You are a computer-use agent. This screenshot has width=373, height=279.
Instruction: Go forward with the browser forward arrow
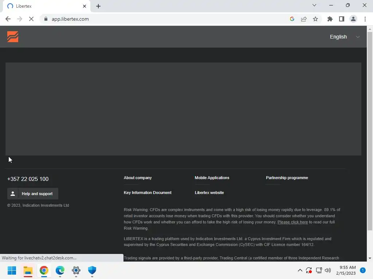click(x=20, y=19)
